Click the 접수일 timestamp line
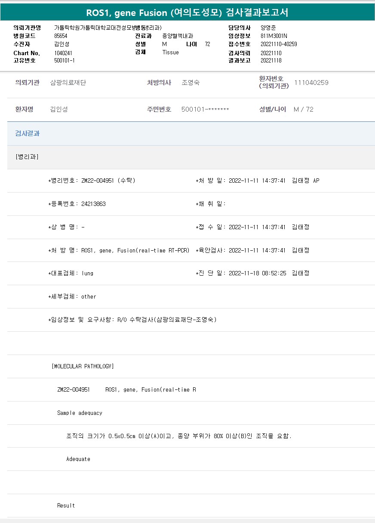This screenshot has width=375, height=523. coord(252,227)
